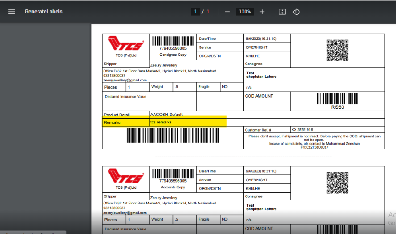Click the highlighted 'tcs remarks' text

(x=161, y=122)
